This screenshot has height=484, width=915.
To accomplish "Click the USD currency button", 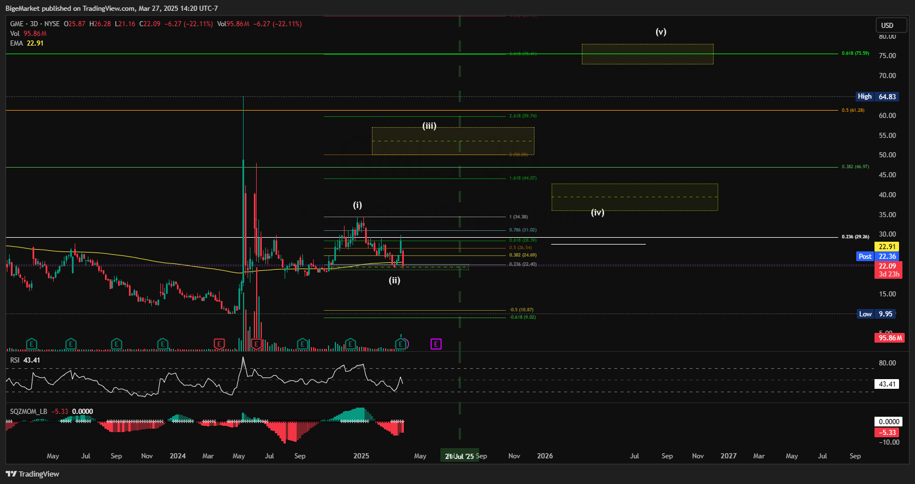I will (x=891, y=25).
